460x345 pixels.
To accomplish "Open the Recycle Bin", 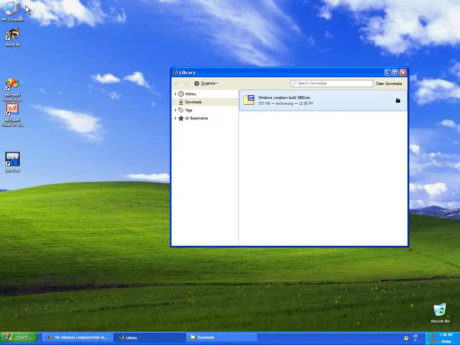I will pos(440,313).
